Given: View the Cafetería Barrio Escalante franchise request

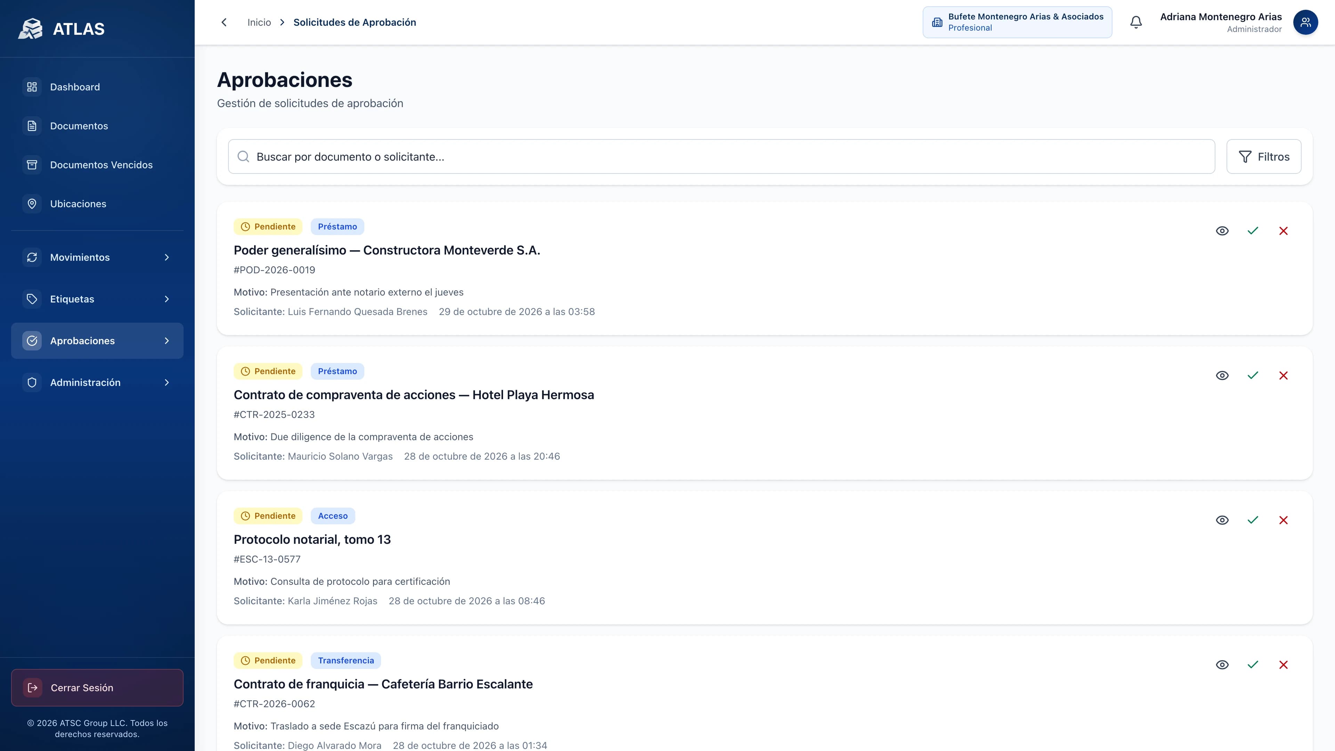Looking at the screenshot, I should point(1222,665).
